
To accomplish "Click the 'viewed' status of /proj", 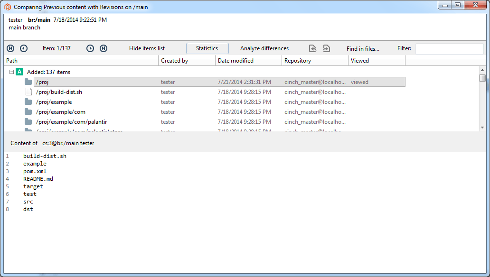I will [359, 82].
